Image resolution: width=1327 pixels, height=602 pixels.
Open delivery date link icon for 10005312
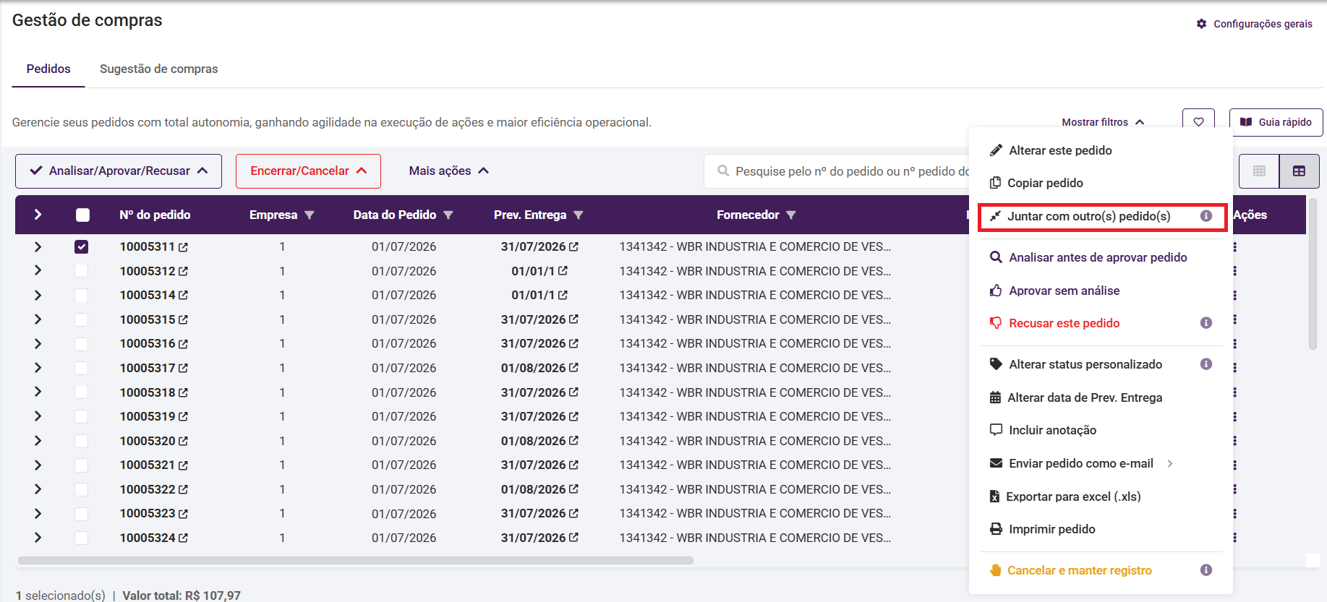pos(563,271)
